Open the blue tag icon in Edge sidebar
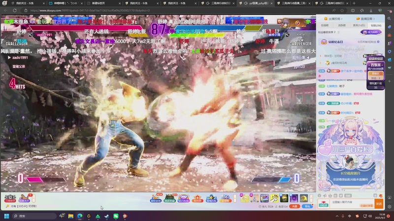The height and width of the screenshot is (221, 394). [x=389, y=27]
